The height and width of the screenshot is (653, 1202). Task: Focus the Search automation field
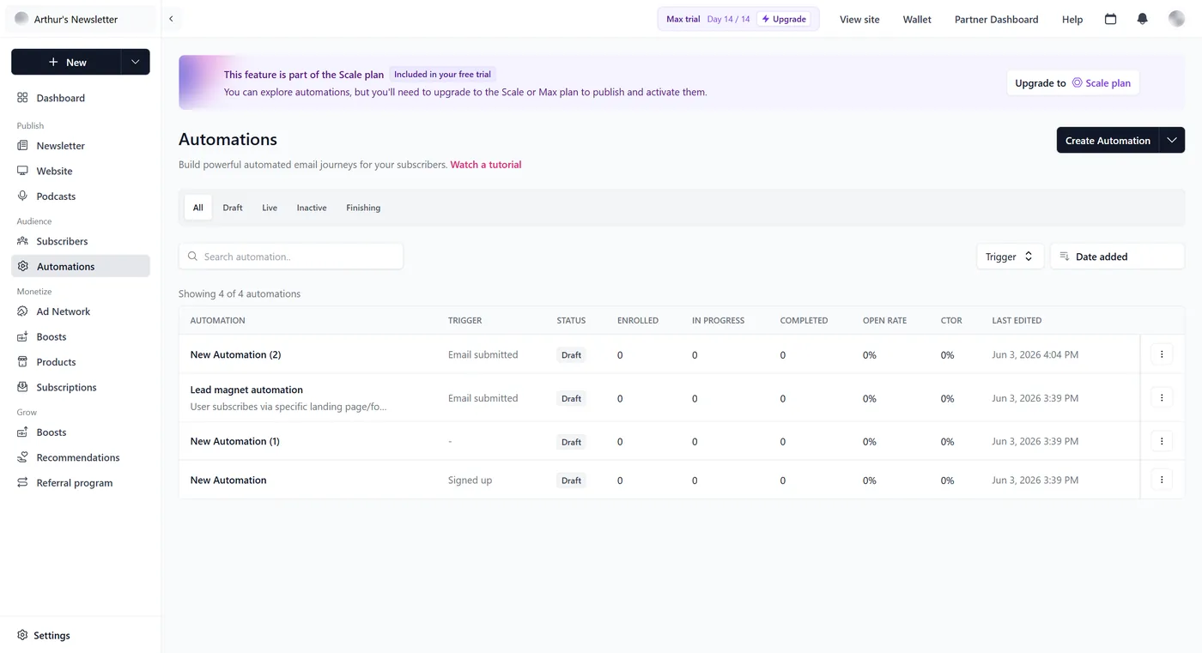click(291, 257)
